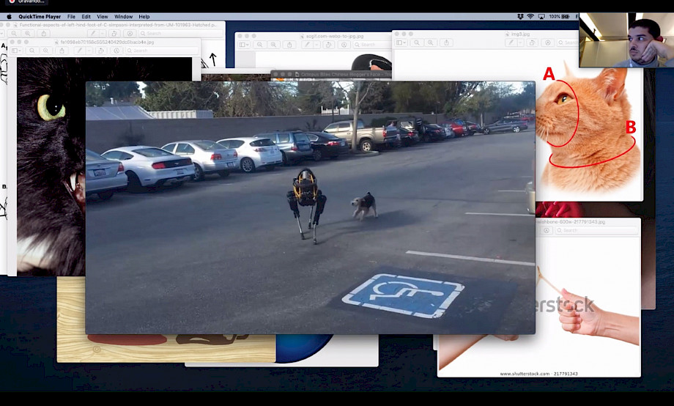This screenshot has width=674, height=406.
Task: Open sidebar view dropdown in ezgif window
Action: tap(244, 45)
